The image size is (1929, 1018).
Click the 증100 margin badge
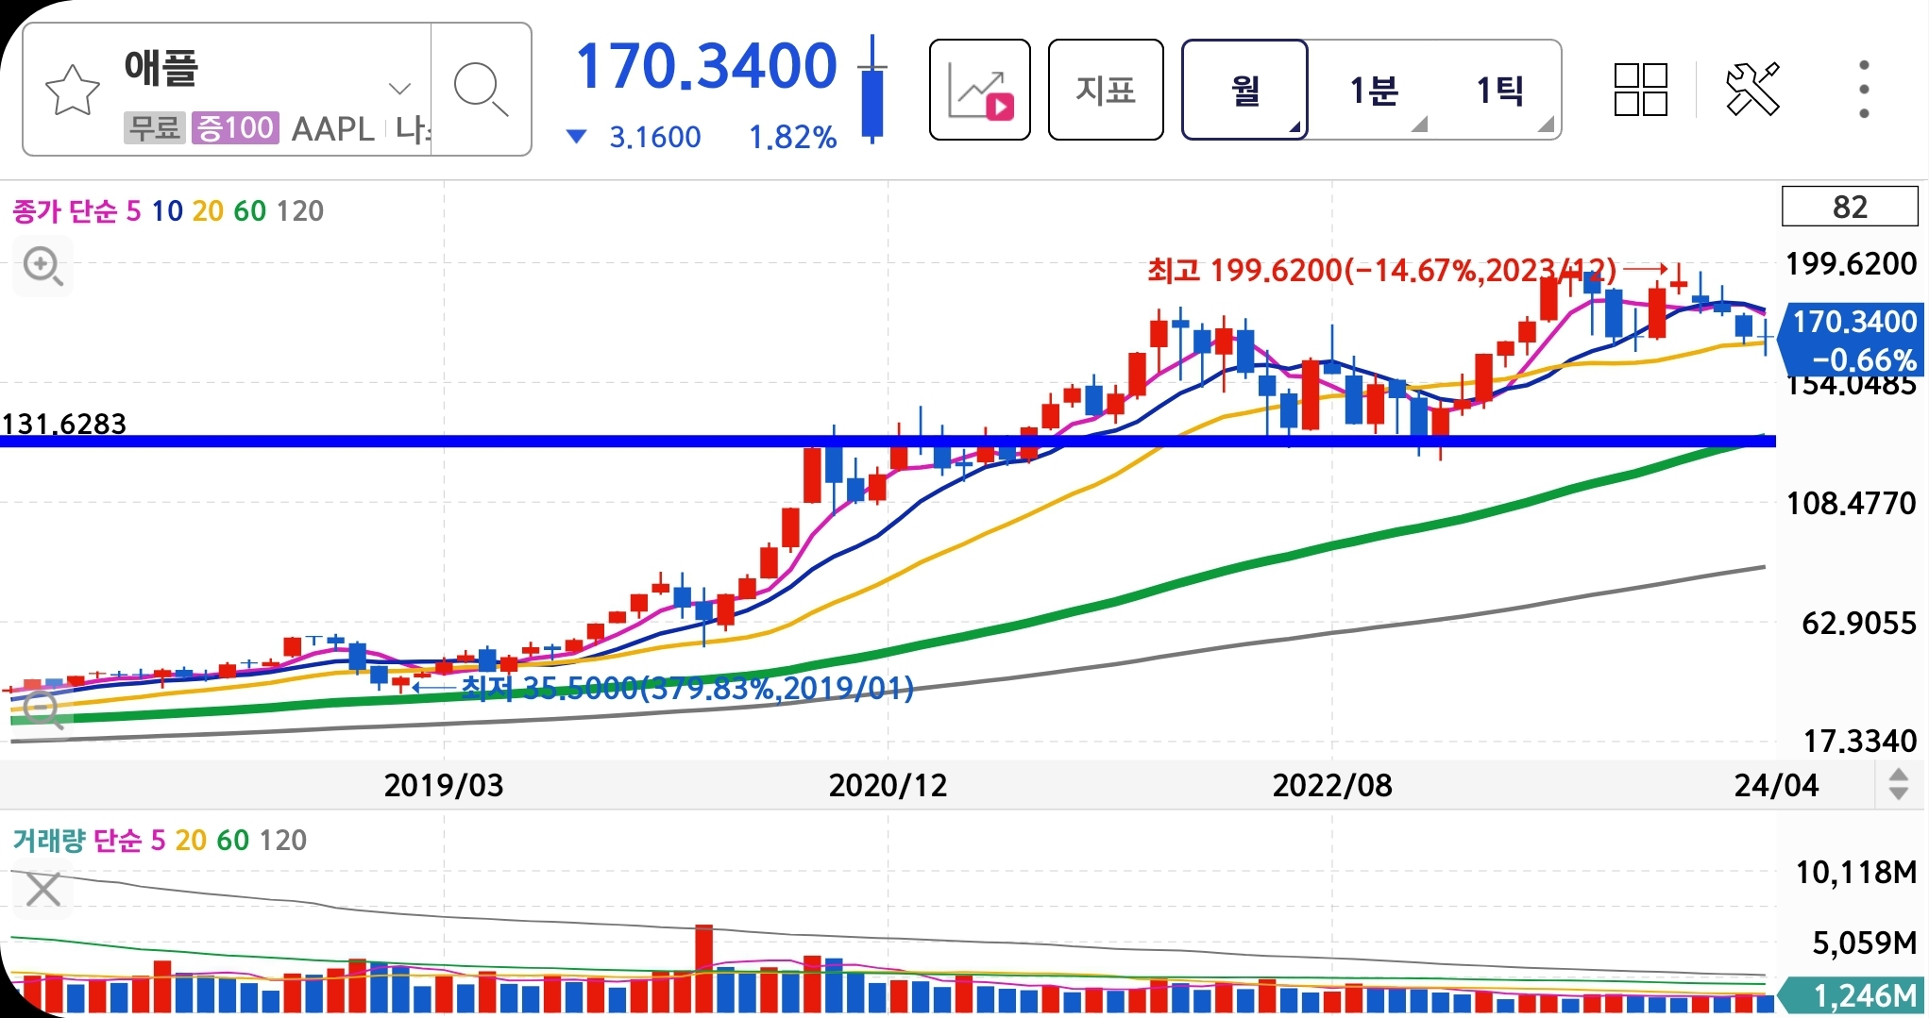235,127
